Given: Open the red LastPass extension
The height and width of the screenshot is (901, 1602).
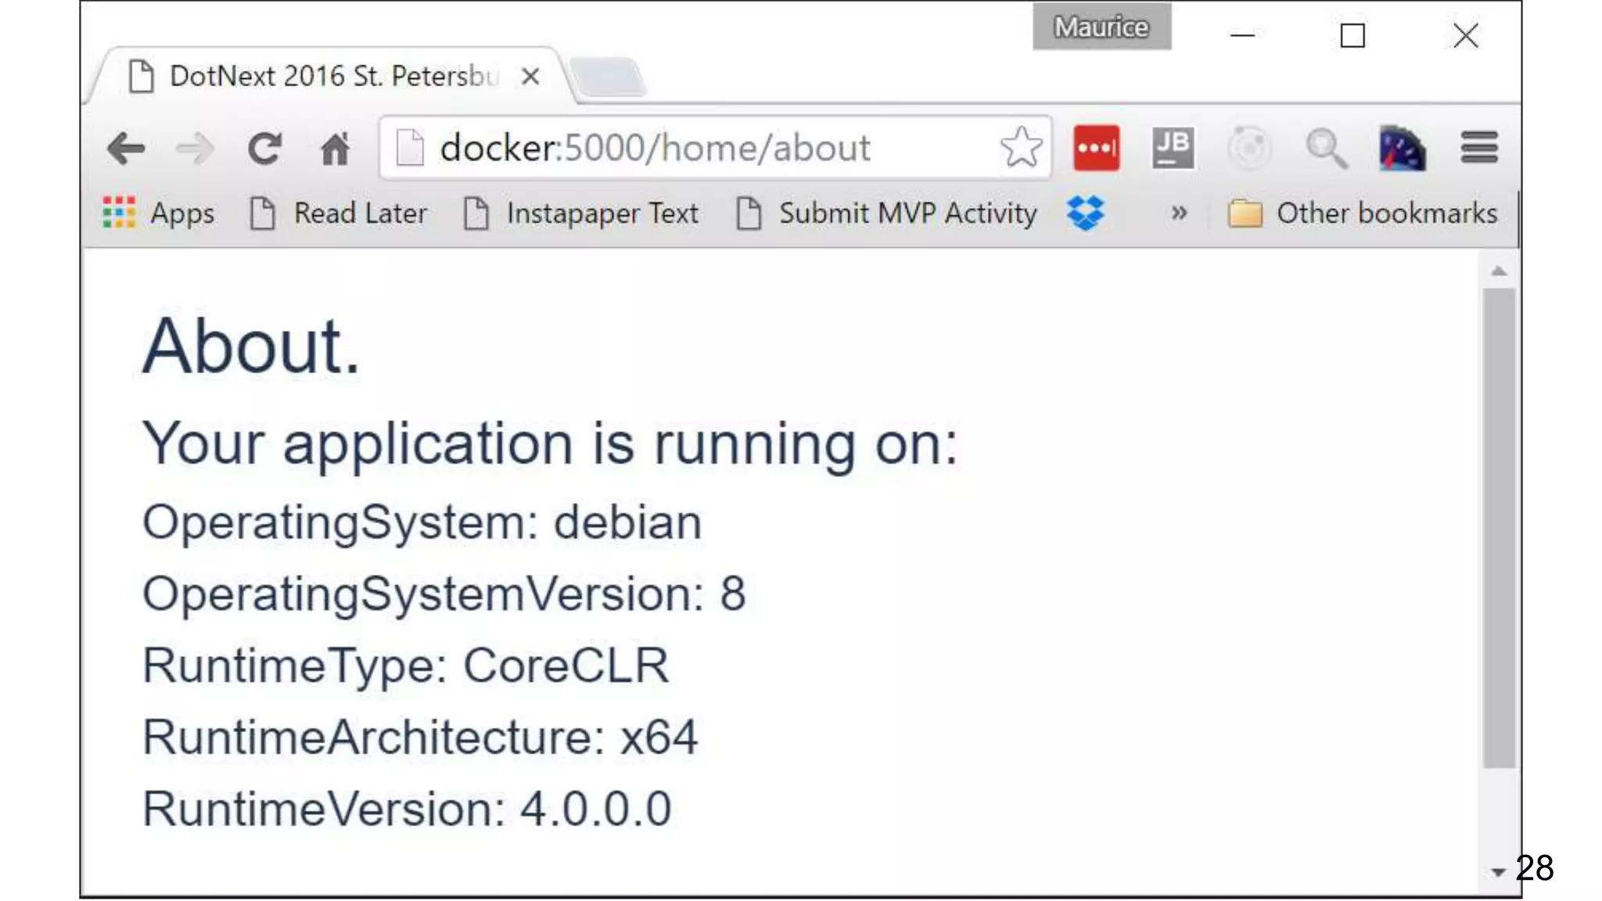Looking at the screenshot, I should click(1096, 148).
